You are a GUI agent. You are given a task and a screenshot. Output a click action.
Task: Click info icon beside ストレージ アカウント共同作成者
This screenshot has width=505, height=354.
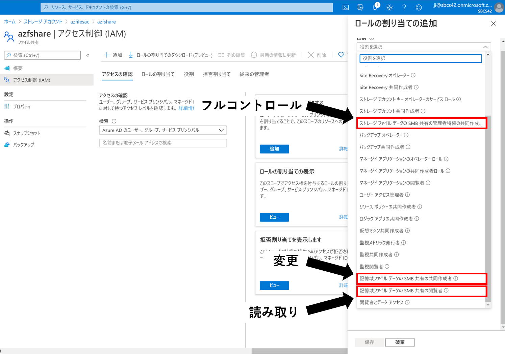coord(423,111)
